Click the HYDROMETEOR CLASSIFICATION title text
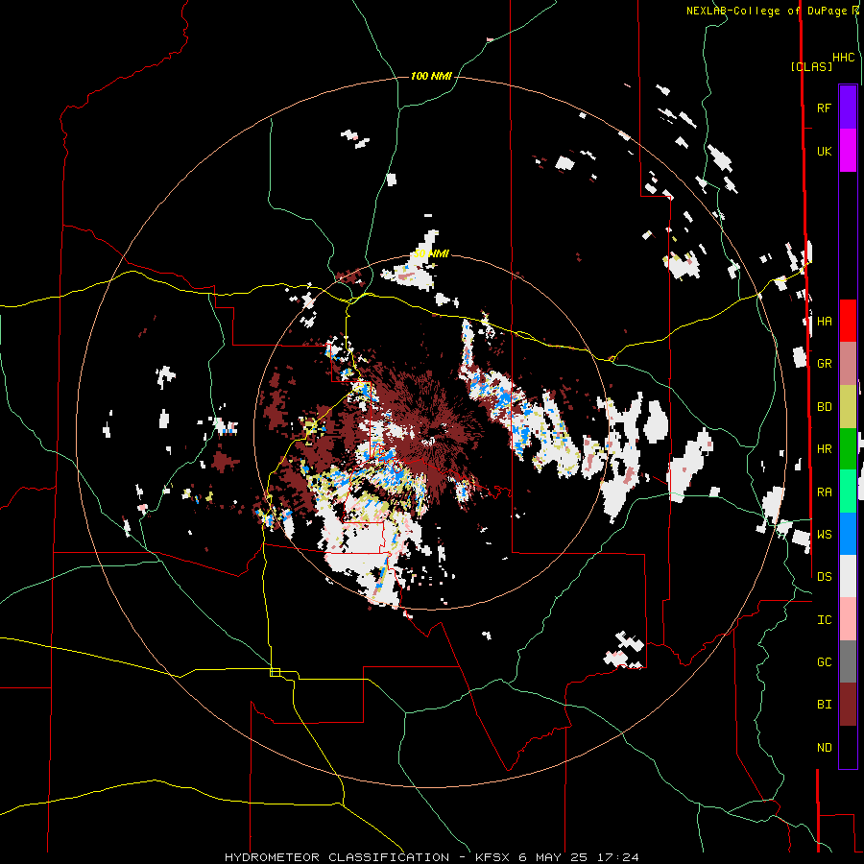Viewport: 864px width, 864px height. (337, 857)
